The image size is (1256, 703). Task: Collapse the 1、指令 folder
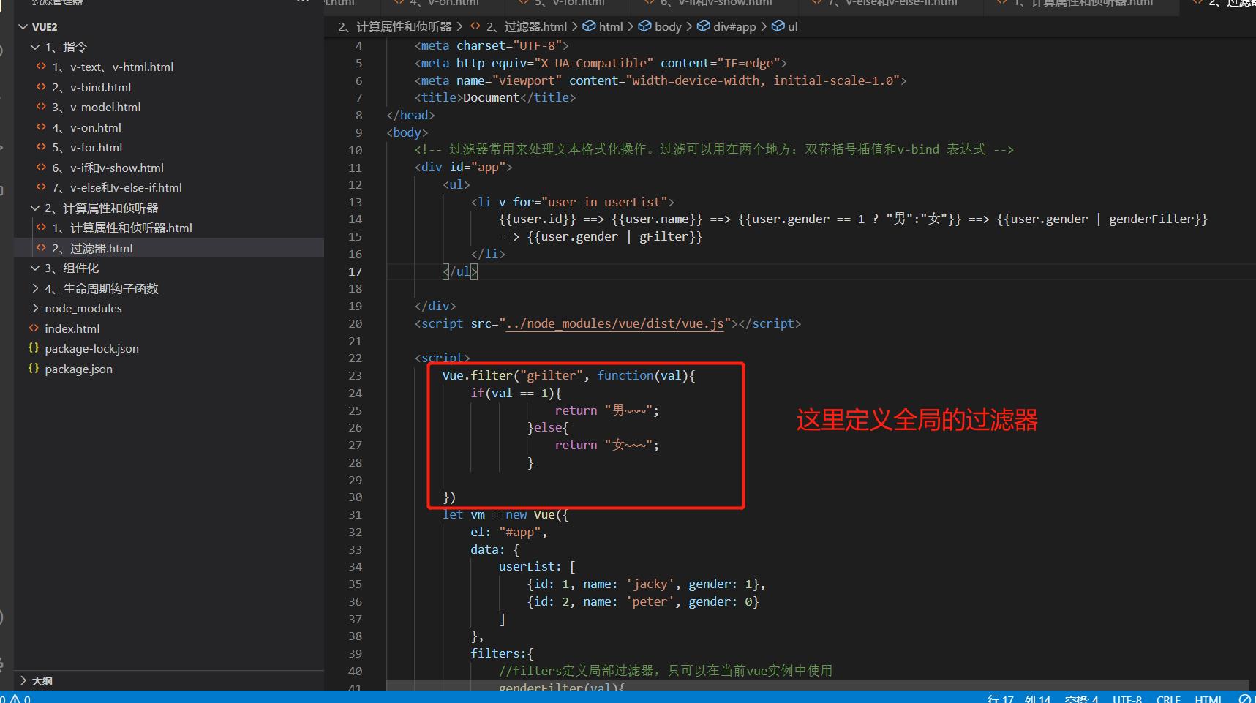(35, 47)
